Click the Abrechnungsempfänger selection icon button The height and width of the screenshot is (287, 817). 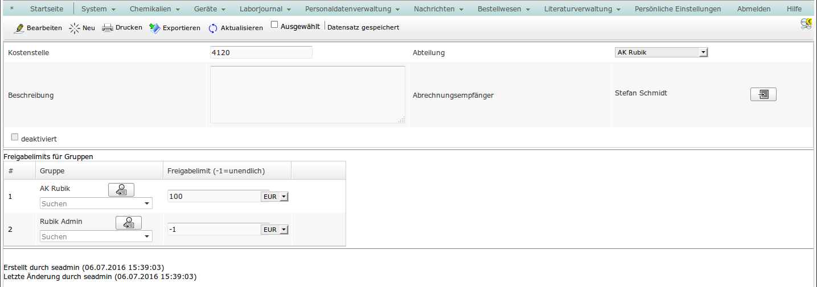pos(763,94)
